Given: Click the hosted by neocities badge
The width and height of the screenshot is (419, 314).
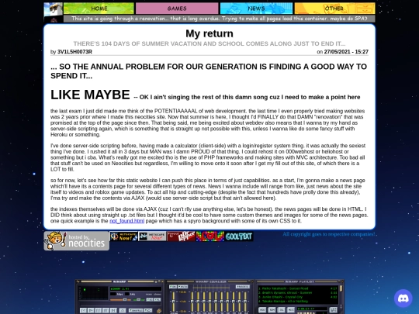Looking at the screenshot, I should (x=76, y=241).
